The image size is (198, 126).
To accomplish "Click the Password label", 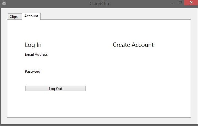I will tap(33, 71).
